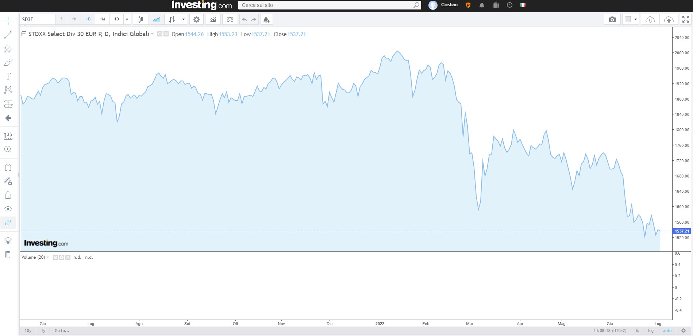
Task: Zoom chart to the 10y range
Action: (x=28, y=331)
